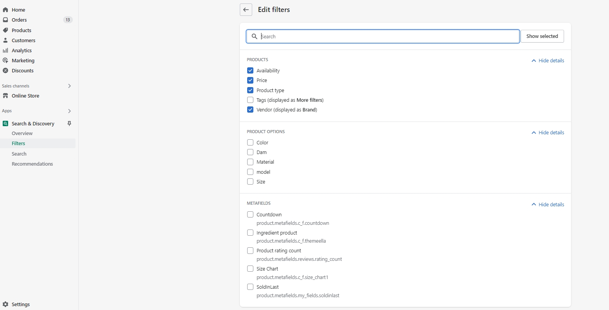609x310 pixels.
Task: Click the Show selected button
Action: click(542, 36)
